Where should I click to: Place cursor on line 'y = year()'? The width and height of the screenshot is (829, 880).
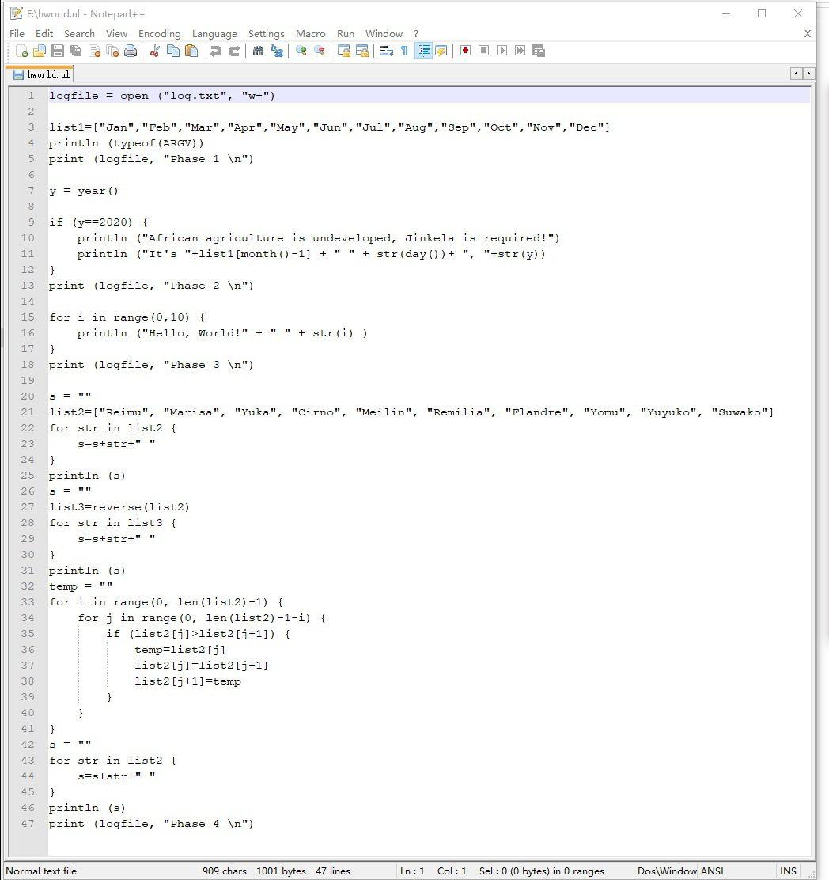coord(84,191)
